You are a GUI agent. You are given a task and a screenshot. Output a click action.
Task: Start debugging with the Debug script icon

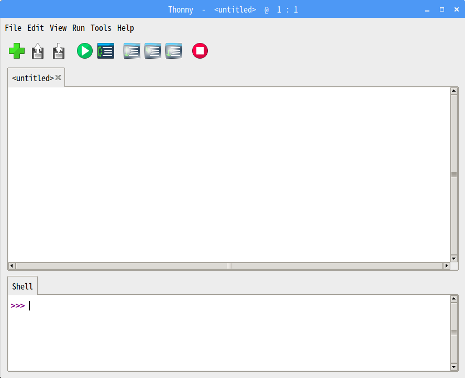pyautogui.click(x=106, y=51)
